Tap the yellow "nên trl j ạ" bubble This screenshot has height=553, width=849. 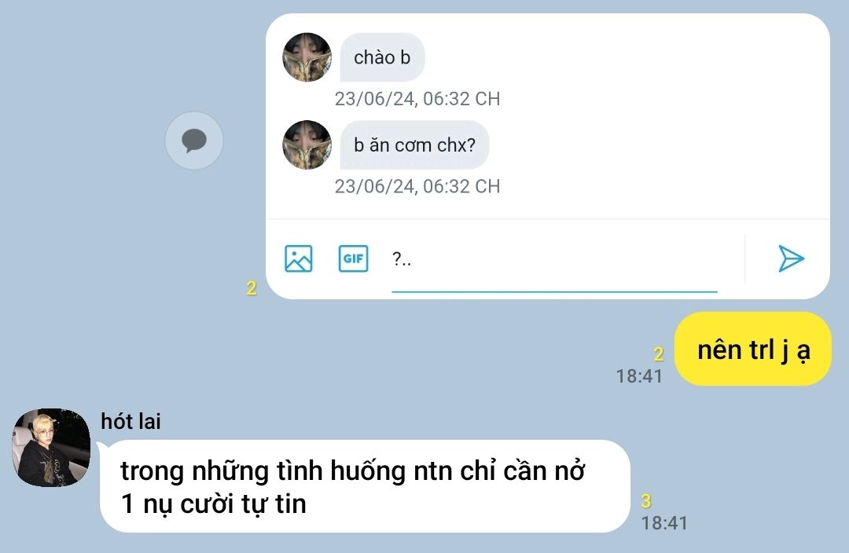752,349
